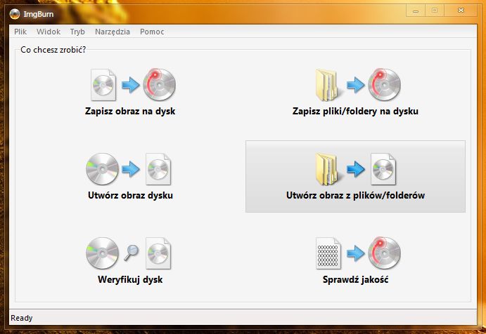Click dotted data page icon above 'Sprawdź jakość'
This screenshot has width=486, height=334.
click(x=328, y=253)
